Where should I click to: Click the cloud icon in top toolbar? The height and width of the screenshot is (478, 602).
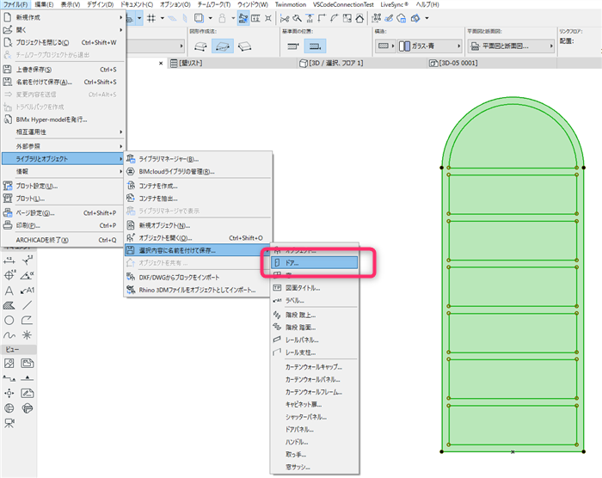click(402, 18)
